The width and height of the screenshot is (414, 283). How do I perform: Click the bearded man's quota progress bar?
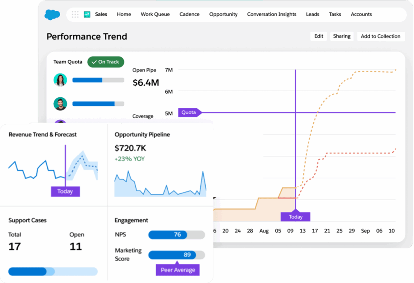98,104
